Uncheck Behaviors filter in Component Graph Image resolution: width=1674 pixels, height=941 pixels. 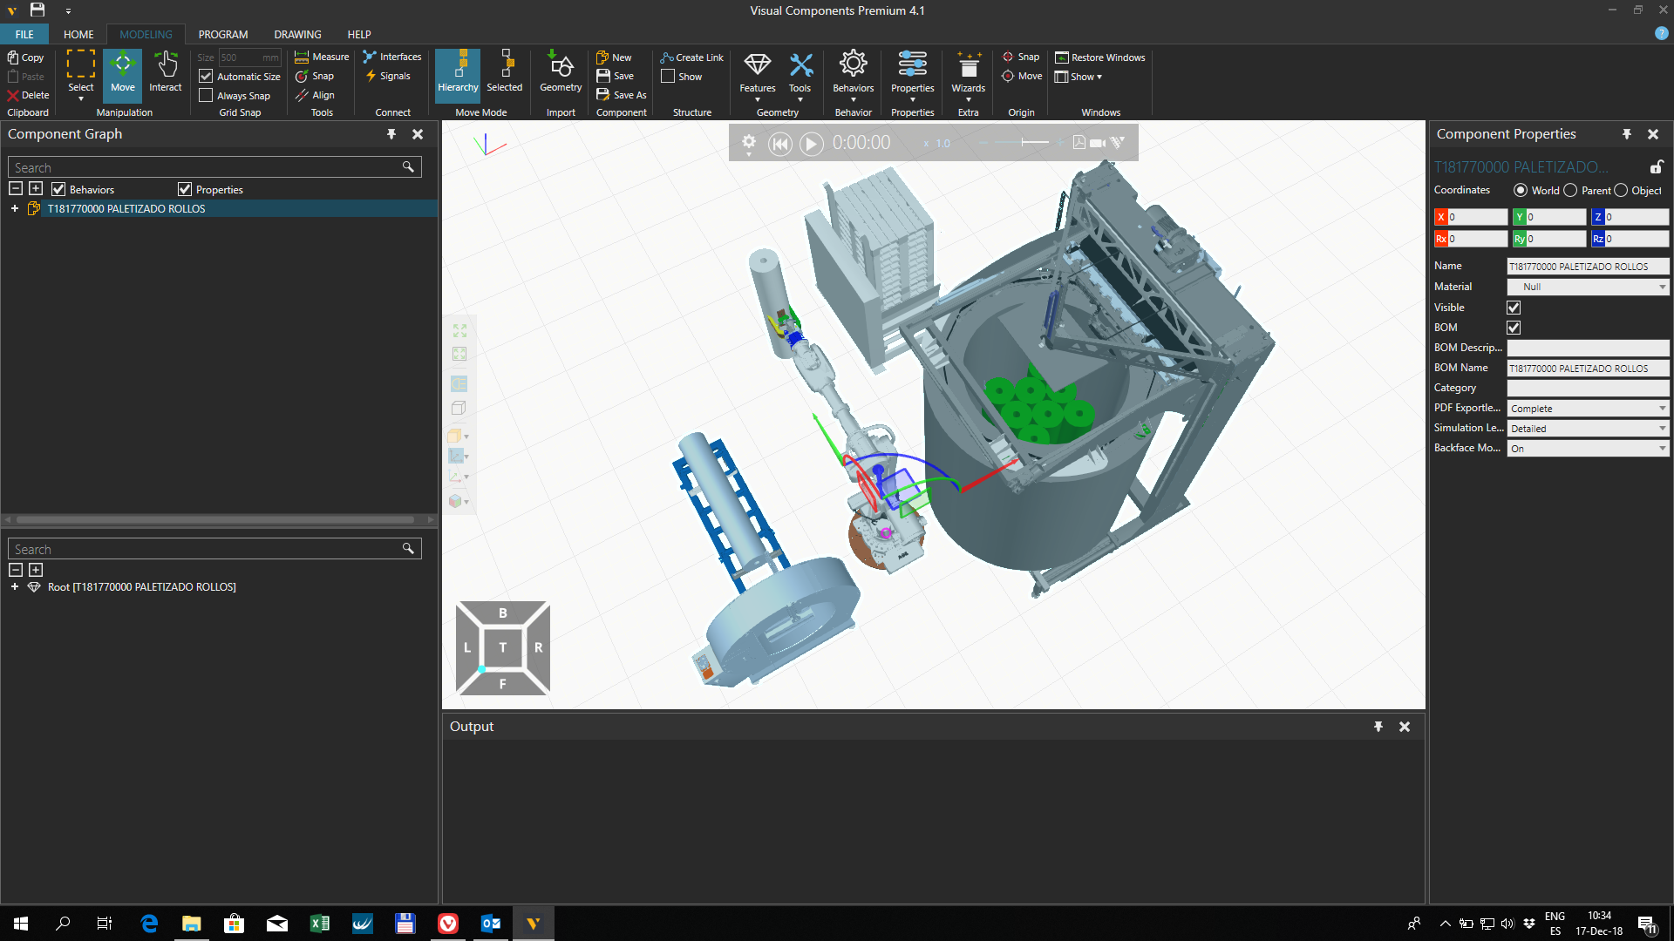[58, 189]
